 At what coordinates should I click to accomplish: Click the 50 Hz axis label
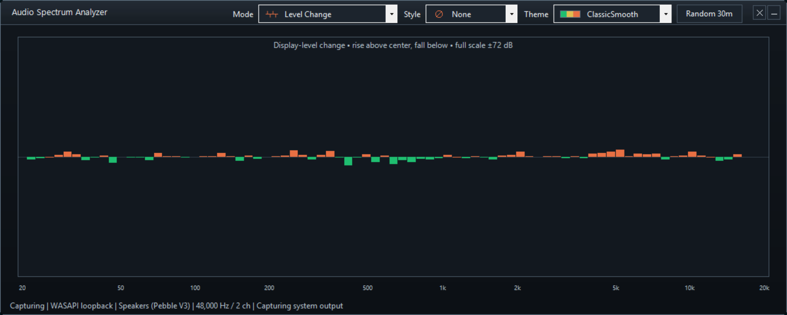click(x=121, y=288)
